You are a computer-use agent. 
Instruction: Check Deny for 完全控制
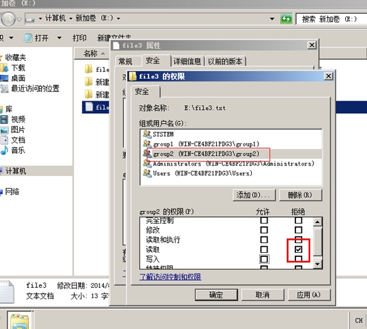(x=298, y=220)
